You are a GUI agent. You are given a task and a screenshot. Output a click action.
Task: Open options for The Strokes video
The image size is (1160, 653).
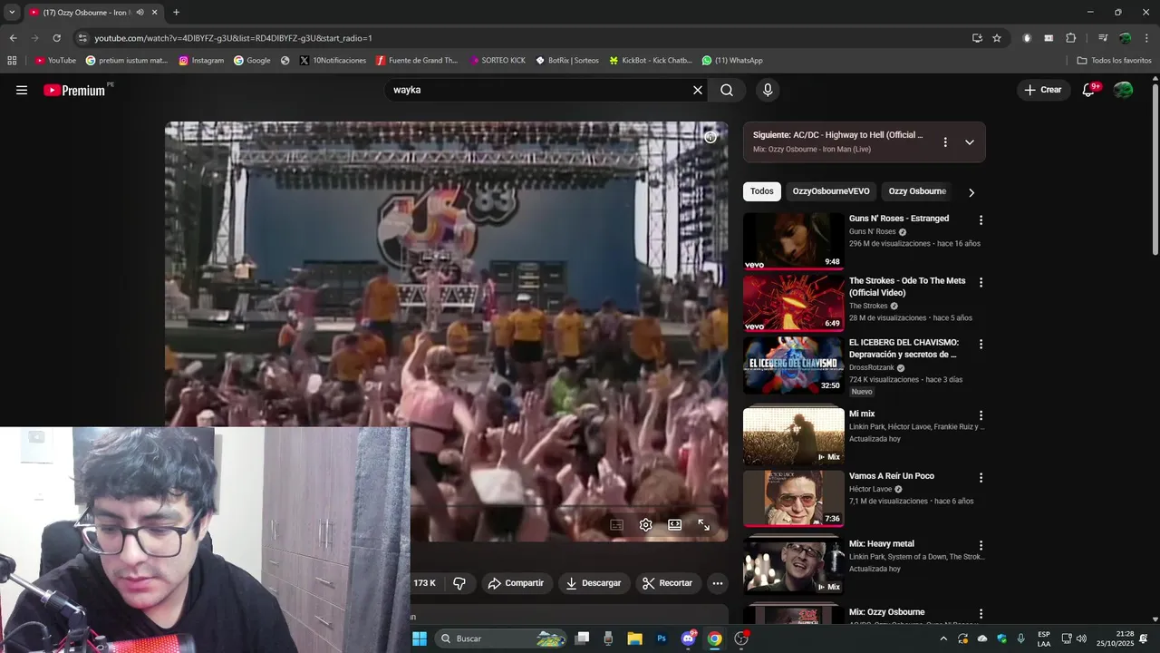pyautogui.click(x=981, y=282)
